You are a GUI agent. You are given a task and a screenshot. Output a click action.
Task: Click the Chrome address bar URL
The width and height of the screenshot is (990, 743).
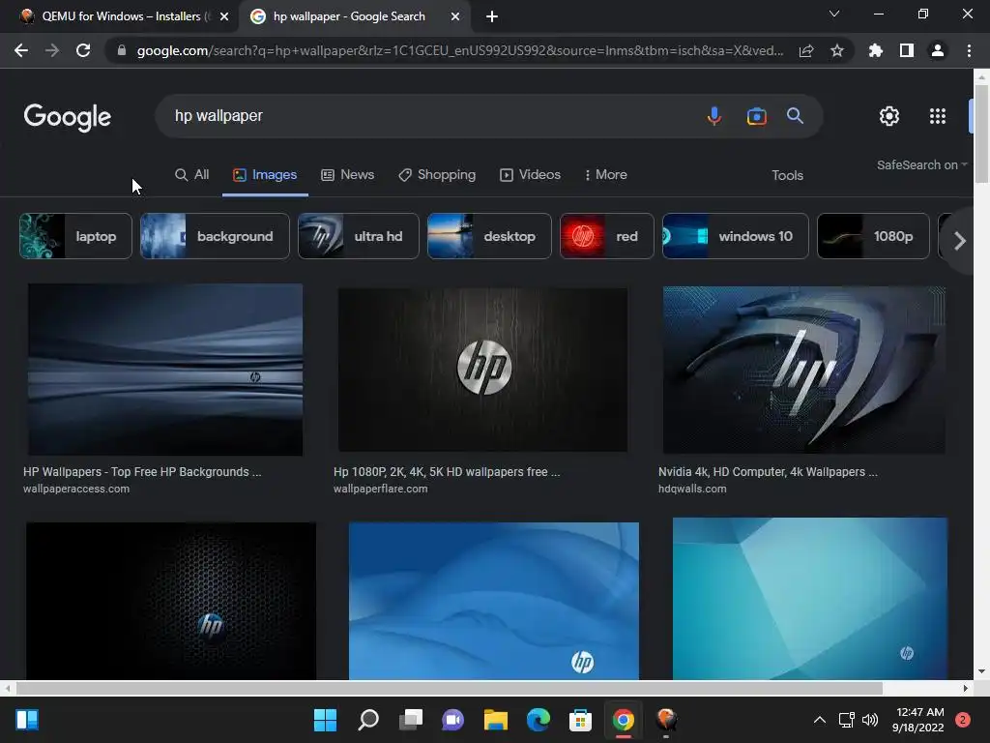point(459,50)
